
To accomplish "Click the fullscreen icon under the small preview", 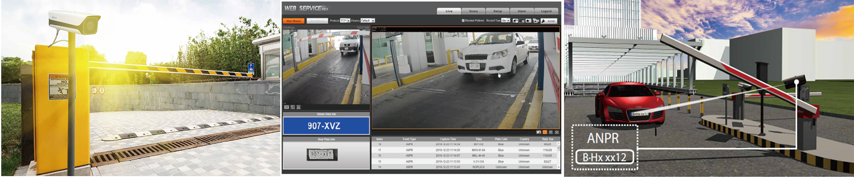I will pos(298,107).
